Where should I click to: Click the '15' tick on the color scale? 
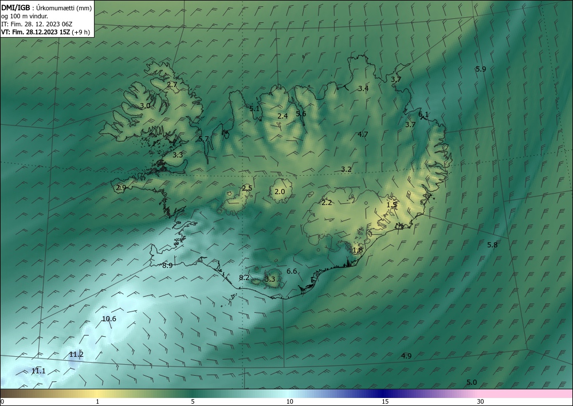[x=385, y=401]
